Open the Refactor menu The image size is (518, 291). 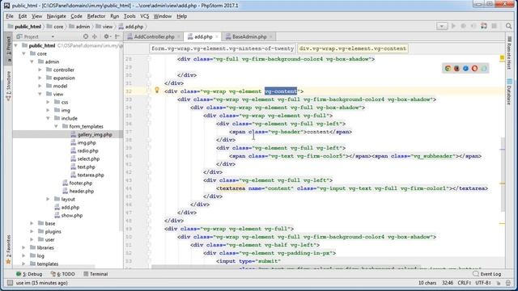[96, 16]
